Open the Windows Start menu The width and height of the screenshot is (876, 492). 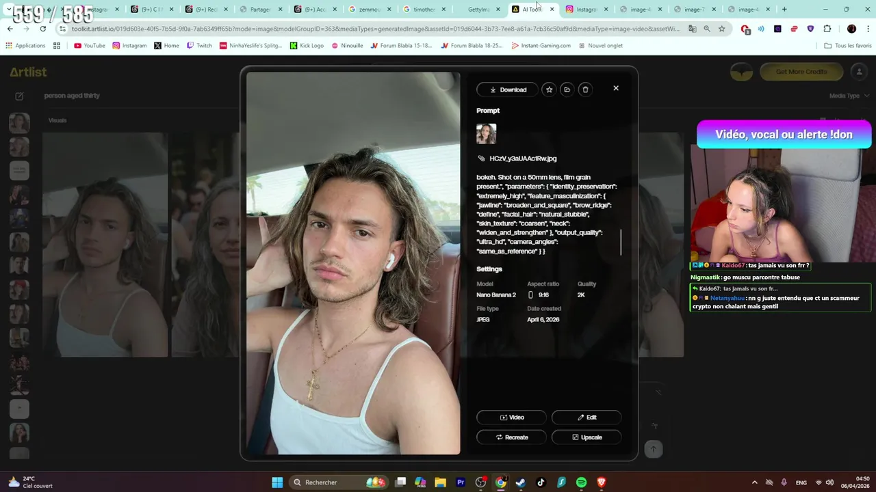(277, 482)
